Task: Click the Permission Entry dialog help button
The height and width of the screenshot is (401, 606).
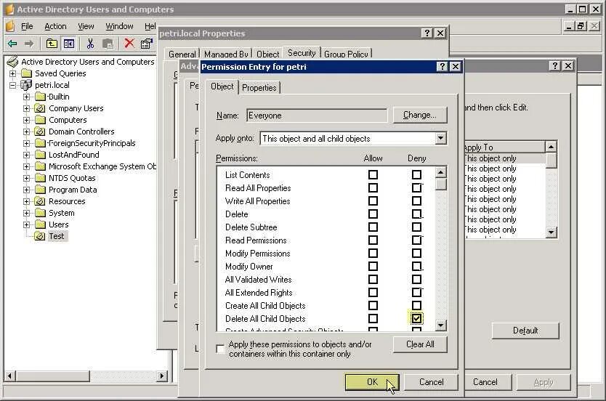Action: point(442,66)
